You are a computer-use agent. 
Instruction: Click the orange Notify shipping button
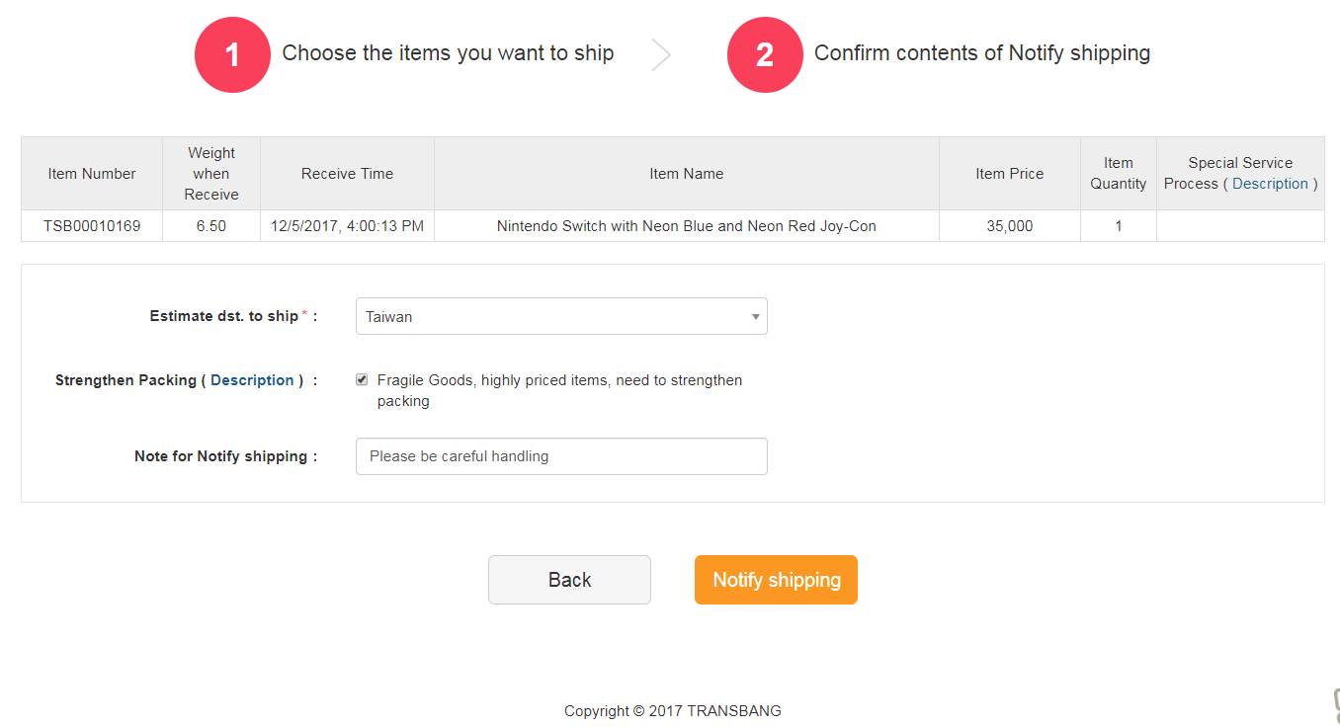tap(776, 580)
